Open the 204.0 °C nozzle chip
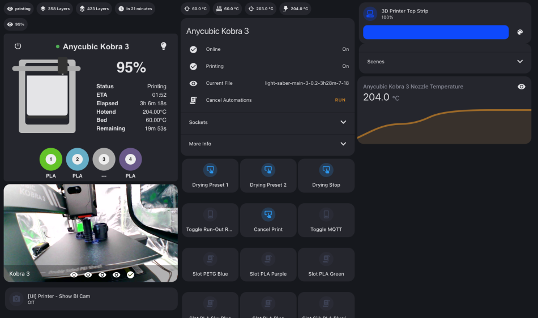Image resolution: width=538 pixels, height=318 pixels. (296, 8)
